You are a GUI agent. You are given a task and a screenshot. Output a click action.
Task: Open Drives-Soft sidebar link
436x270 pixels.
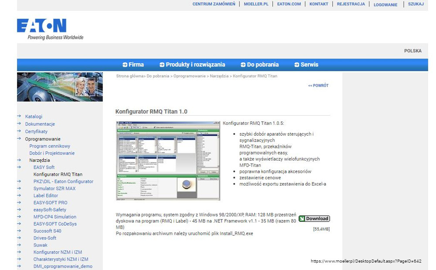coord(45,238)
